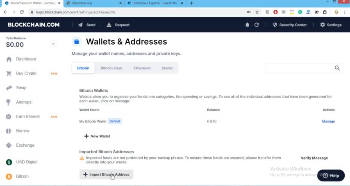
Task: Click the Borrow icon in sidebar
Action: tap(9, 131)
